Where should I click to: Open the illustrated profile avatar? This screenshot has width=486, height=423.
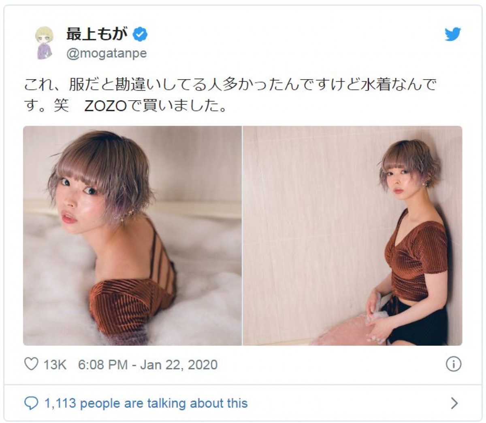tap(44, 43)
